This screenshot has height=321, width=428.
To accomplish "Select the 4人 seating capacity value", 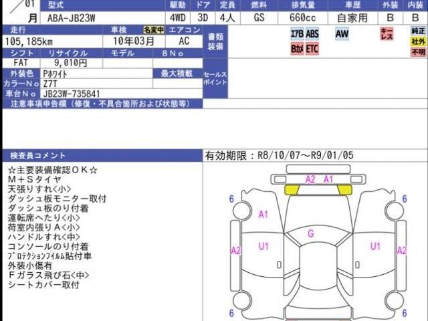I will pyautogui.click(x=227, y=18).
